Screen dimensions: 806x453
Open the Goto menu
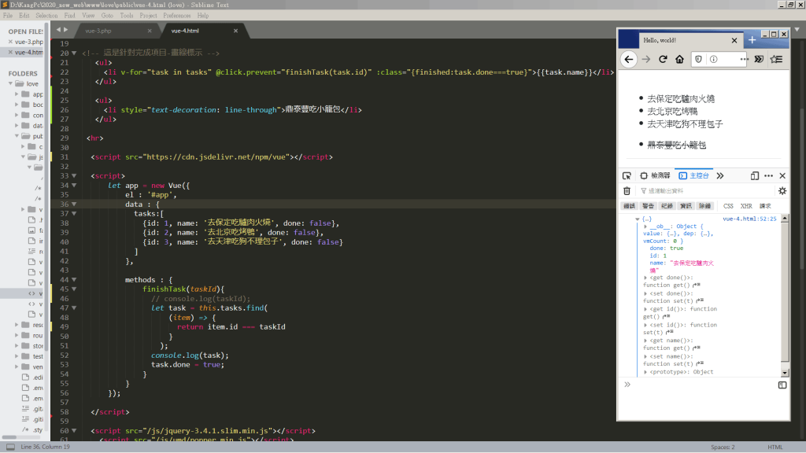tap(107, 16)
